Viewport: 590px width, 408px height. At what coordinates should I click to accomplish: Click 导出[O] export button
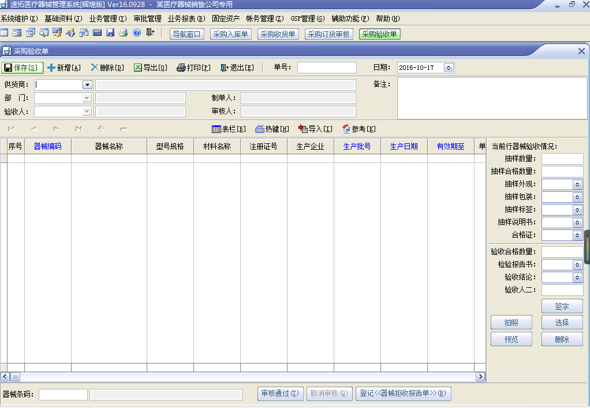point(151,68)
